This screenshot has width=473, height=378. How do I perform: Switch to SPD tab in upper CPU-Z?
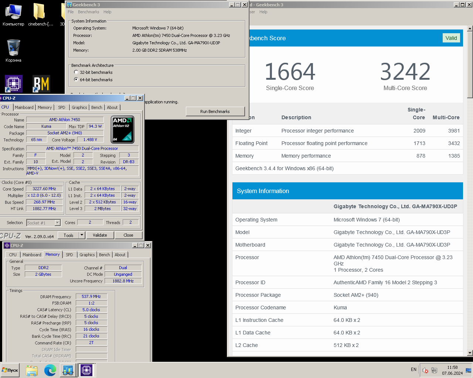[62, 107]
